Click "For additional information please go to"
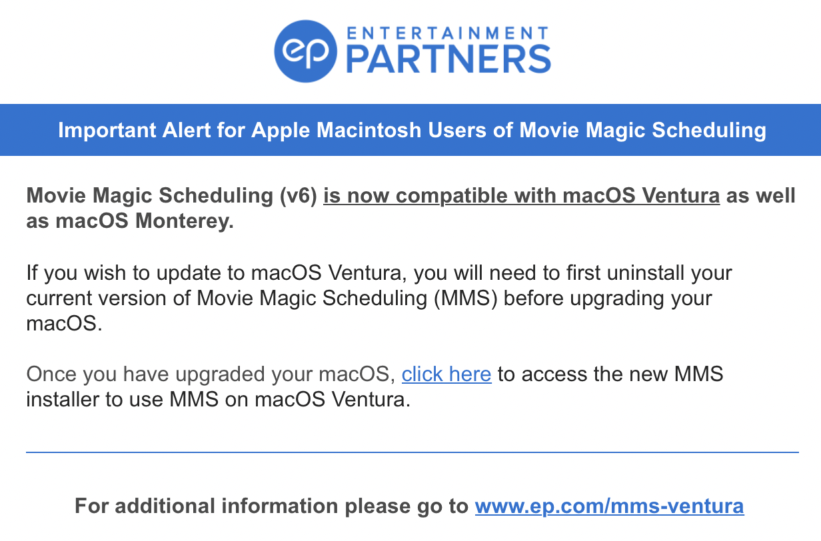Image resolution: width=821 pixels, height=541 pixels. pyautogui.click(x=272, y=506)
